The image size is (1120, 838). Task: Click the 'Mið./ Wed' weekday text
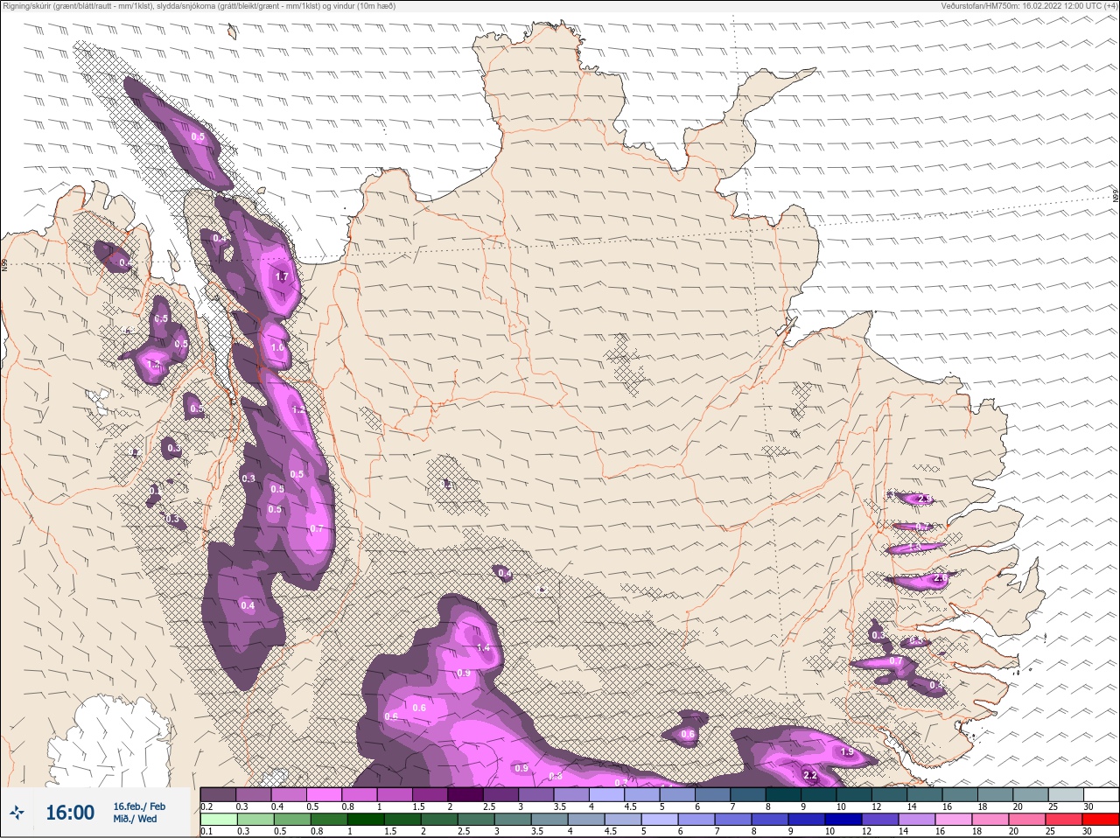point(135,819)
